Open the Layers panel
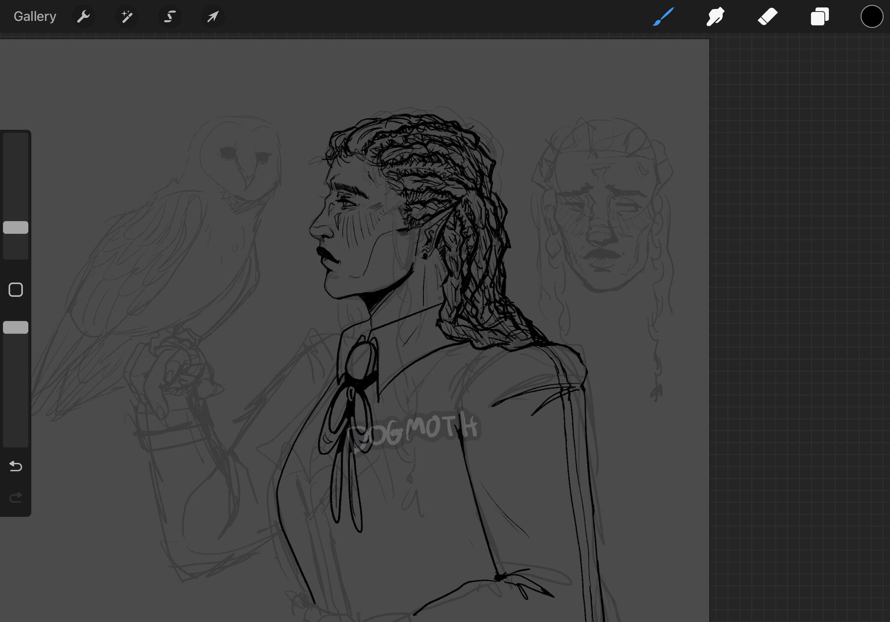 pos(819,16)
